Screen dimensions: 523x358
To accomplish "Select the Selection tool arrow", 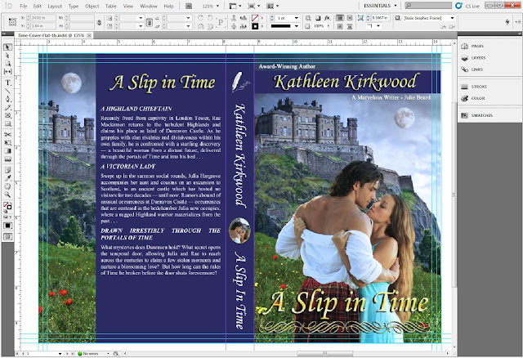I will click(x=7, y=47).
